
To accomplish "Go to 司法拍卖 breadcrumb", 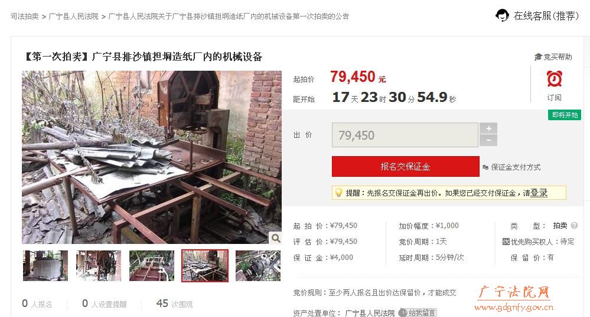I will [24, 16].
